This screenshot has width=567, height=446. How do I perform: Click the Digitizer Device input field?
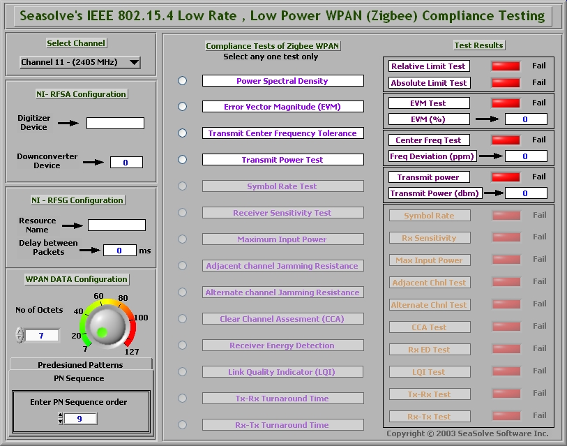tap(115, 124)
